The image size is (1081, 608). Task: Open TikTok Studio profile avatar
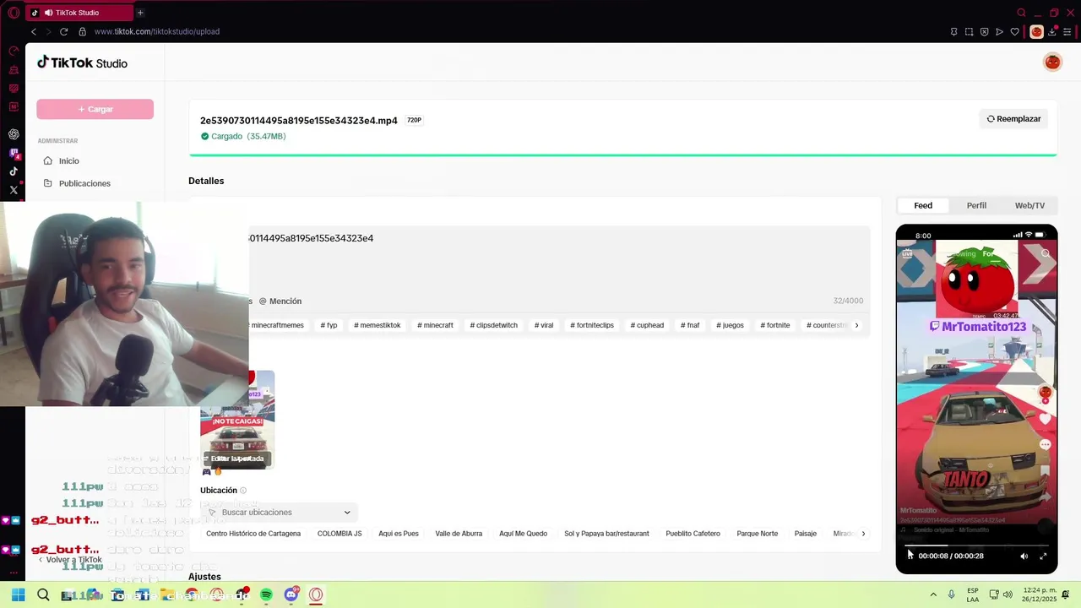click(x=1052, y=62)
